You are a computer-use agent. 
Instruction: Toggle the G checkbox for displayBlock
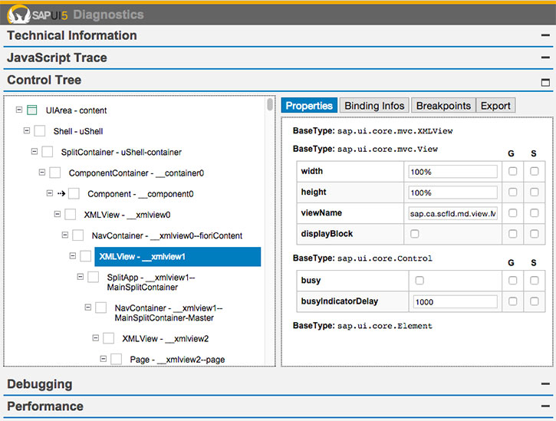click(512, 234)
